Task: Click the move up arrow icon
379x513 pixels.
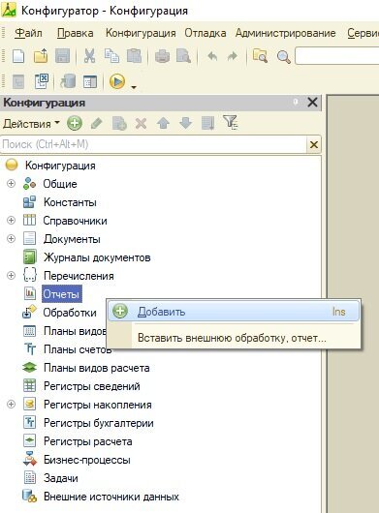Action: click(x=163, y=124)
